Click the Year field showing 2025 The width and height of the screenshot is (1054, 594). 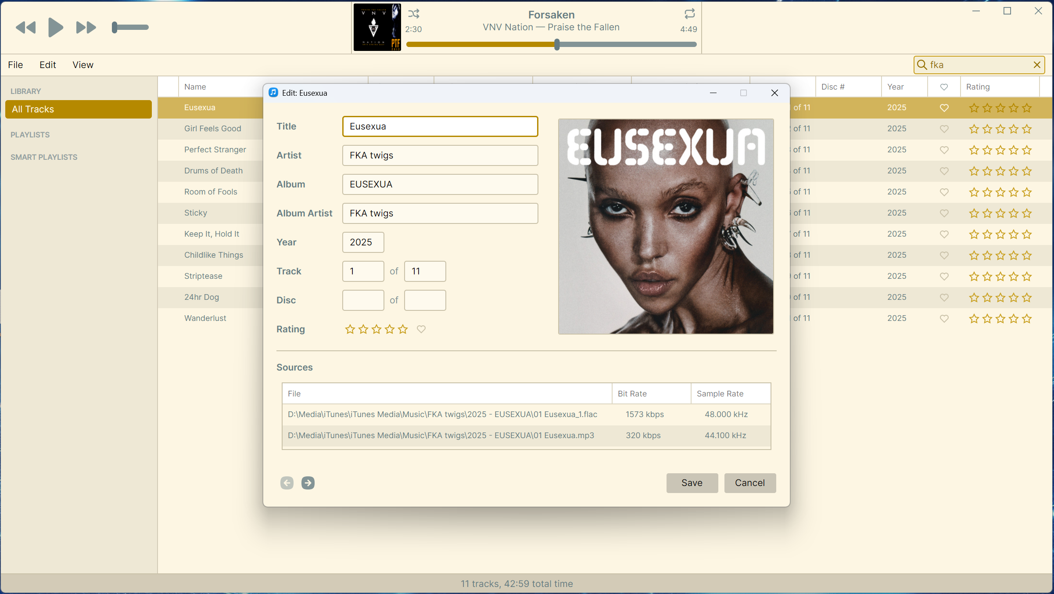pyautogui.click(x=363, y=242)
